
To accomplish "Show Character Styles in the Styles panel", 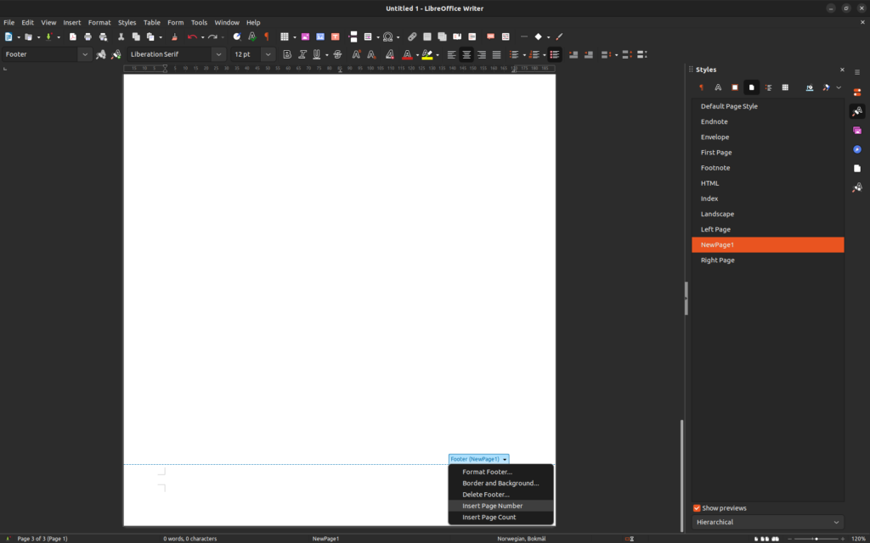I will 718,87.
